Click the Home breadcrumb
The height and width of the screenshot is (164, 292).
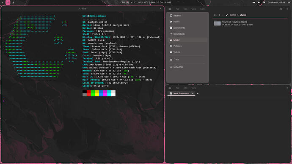233,15
